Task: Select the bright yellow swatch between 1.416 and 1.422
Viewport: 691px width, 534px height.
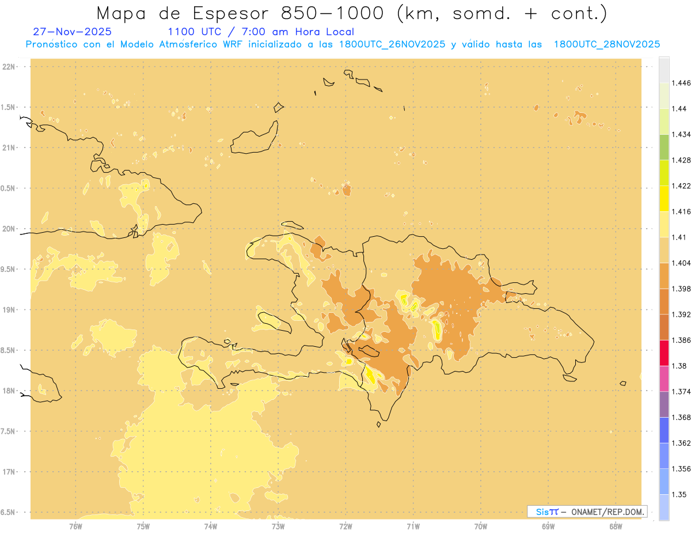Action: (664, 198)
